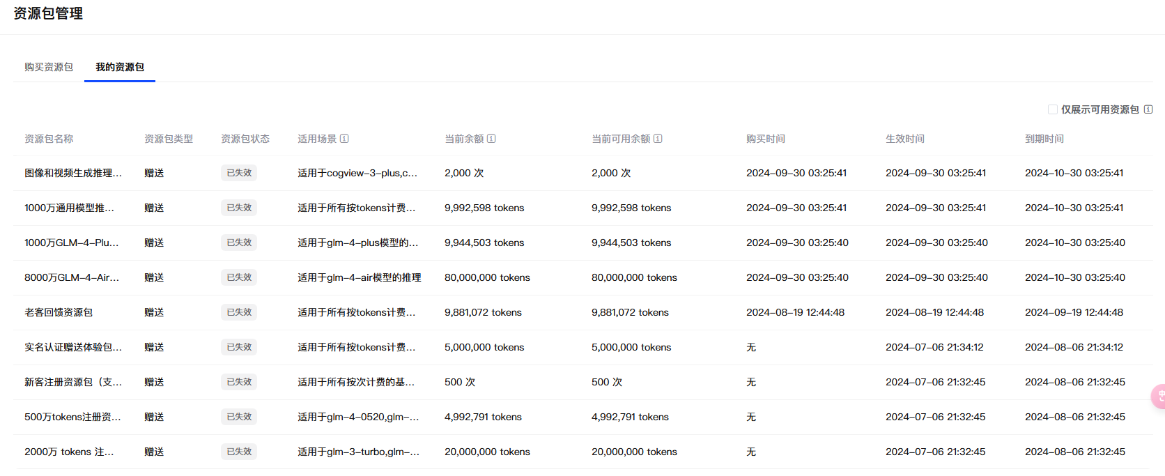Click the 适用于所有按次计费的基 scenario cell

[x=356, y=382]
